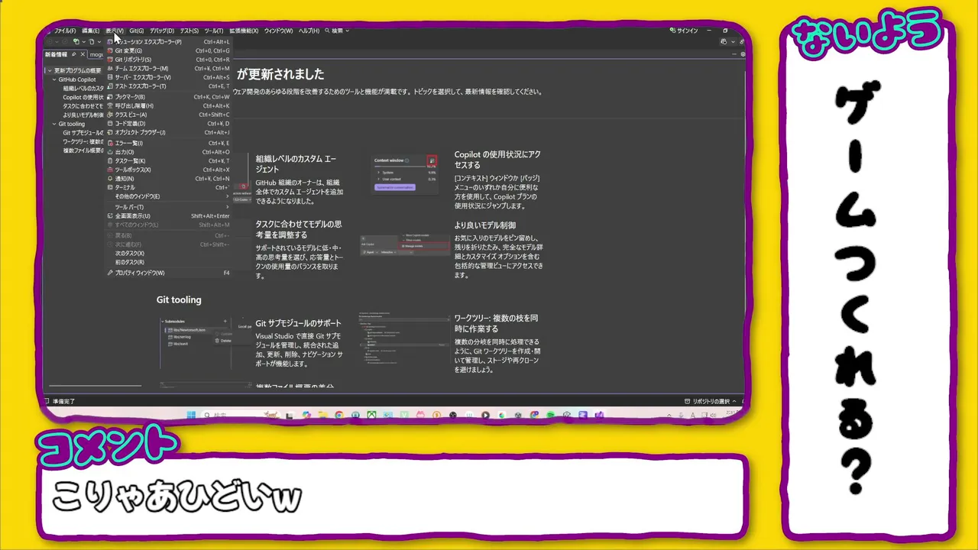Viewport: 978px width, 550px height.
Task: Select the Git サブモジュール tree item
Action: point(83,133)
